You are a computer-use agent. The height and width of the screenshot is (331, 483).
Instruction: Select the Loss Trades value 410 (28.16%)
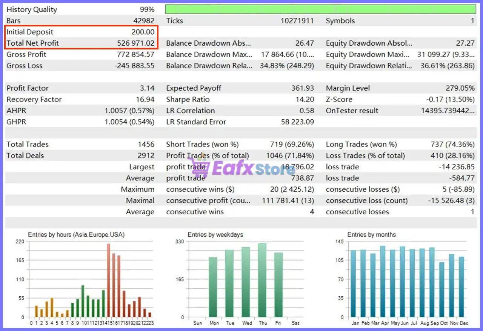click(x=452, y=155)
